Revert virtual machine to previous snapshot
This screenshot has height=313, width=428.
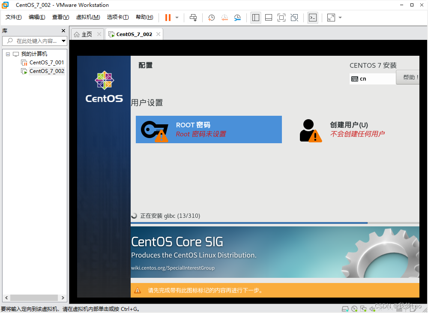(x=224, y=18)
